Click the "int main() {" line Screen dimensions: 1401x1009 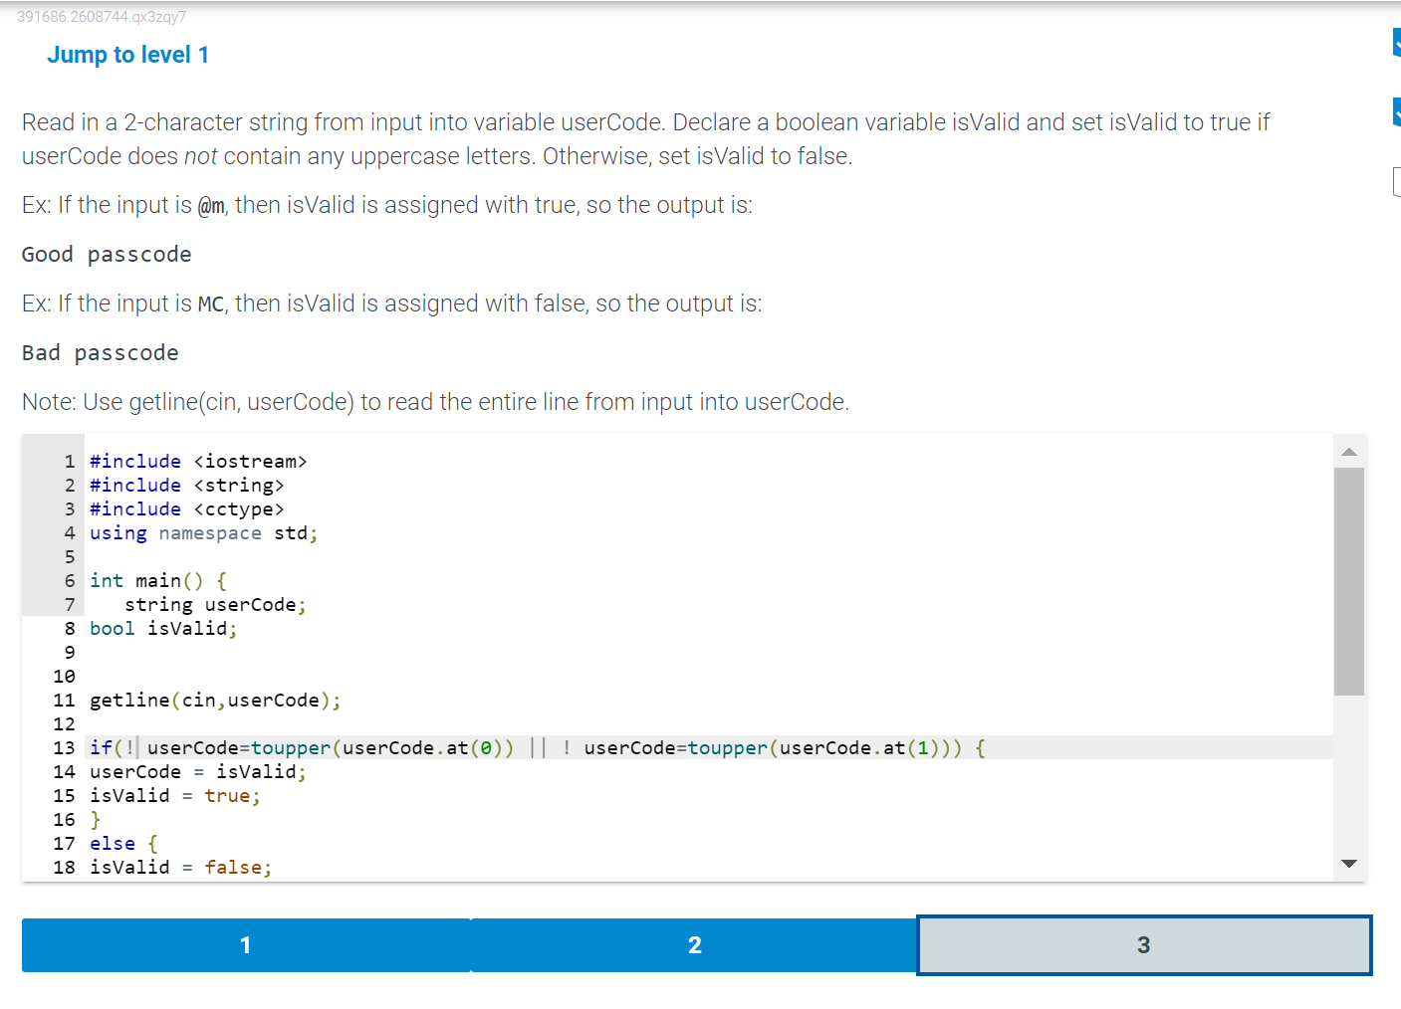(x=158, y=581)
